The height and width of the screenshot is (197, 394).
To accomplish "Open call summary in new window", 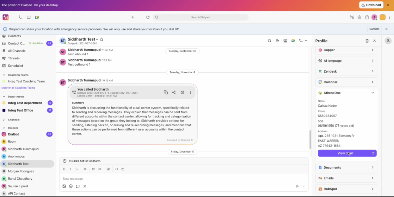I will coord(182,92).
